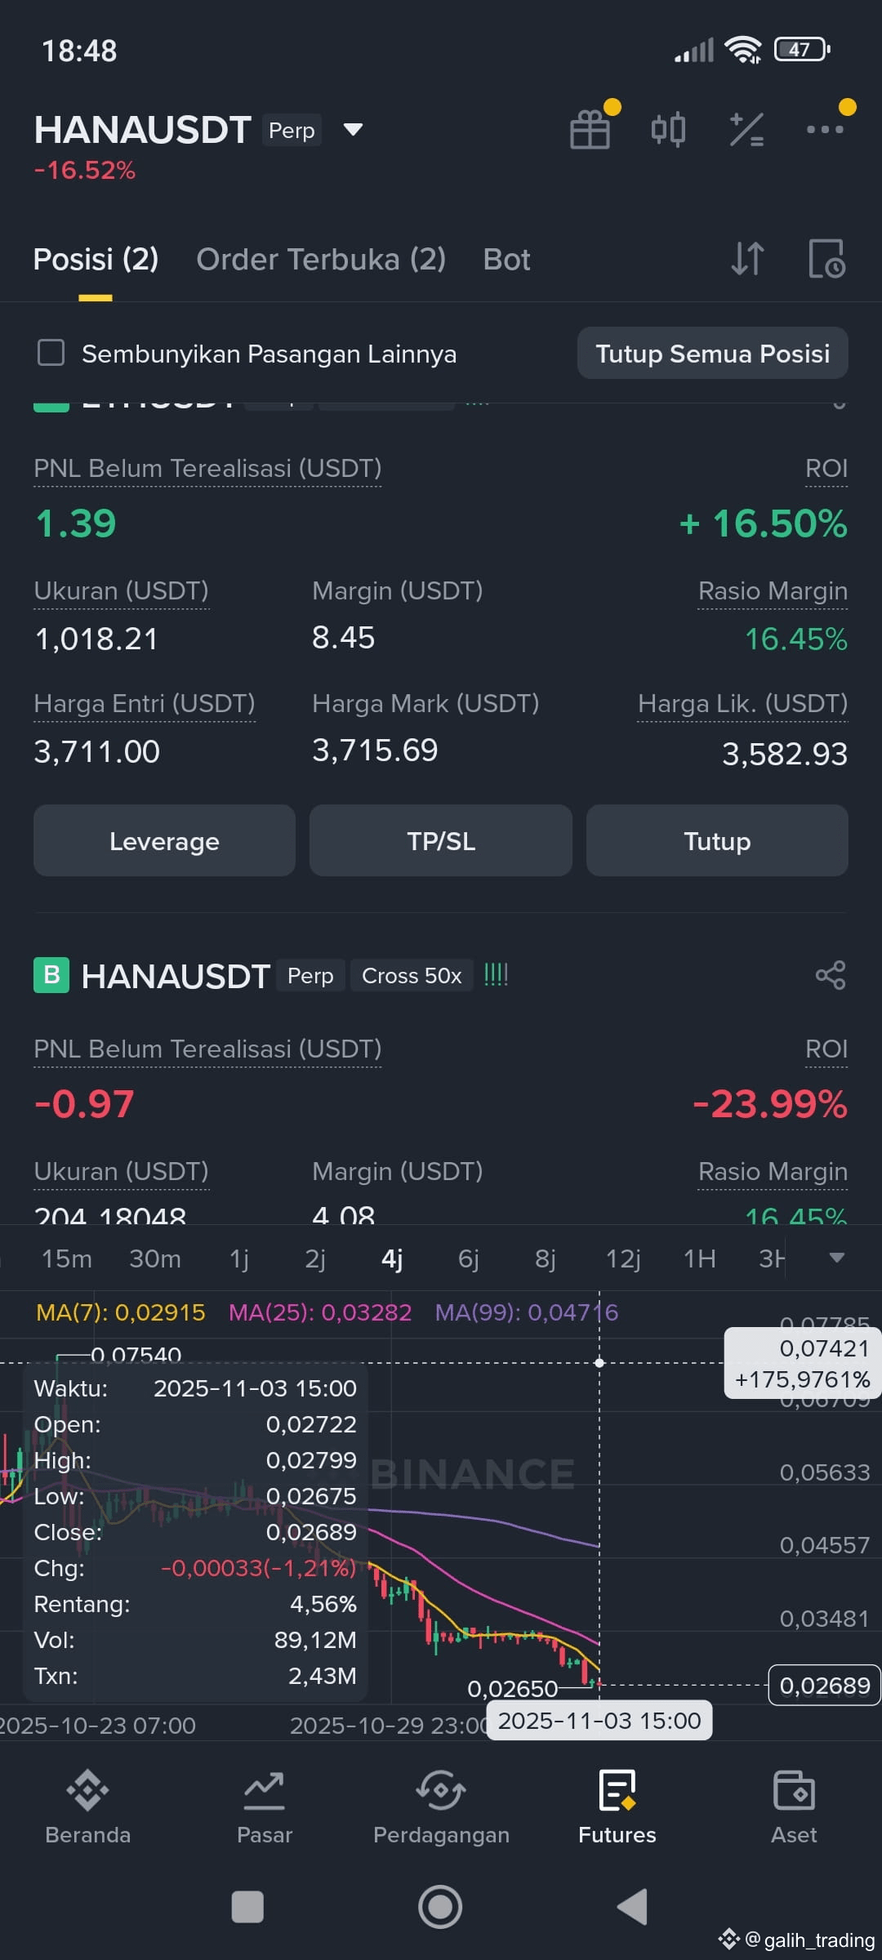Open candlestick chart icon in header

[x=668, y=129]
